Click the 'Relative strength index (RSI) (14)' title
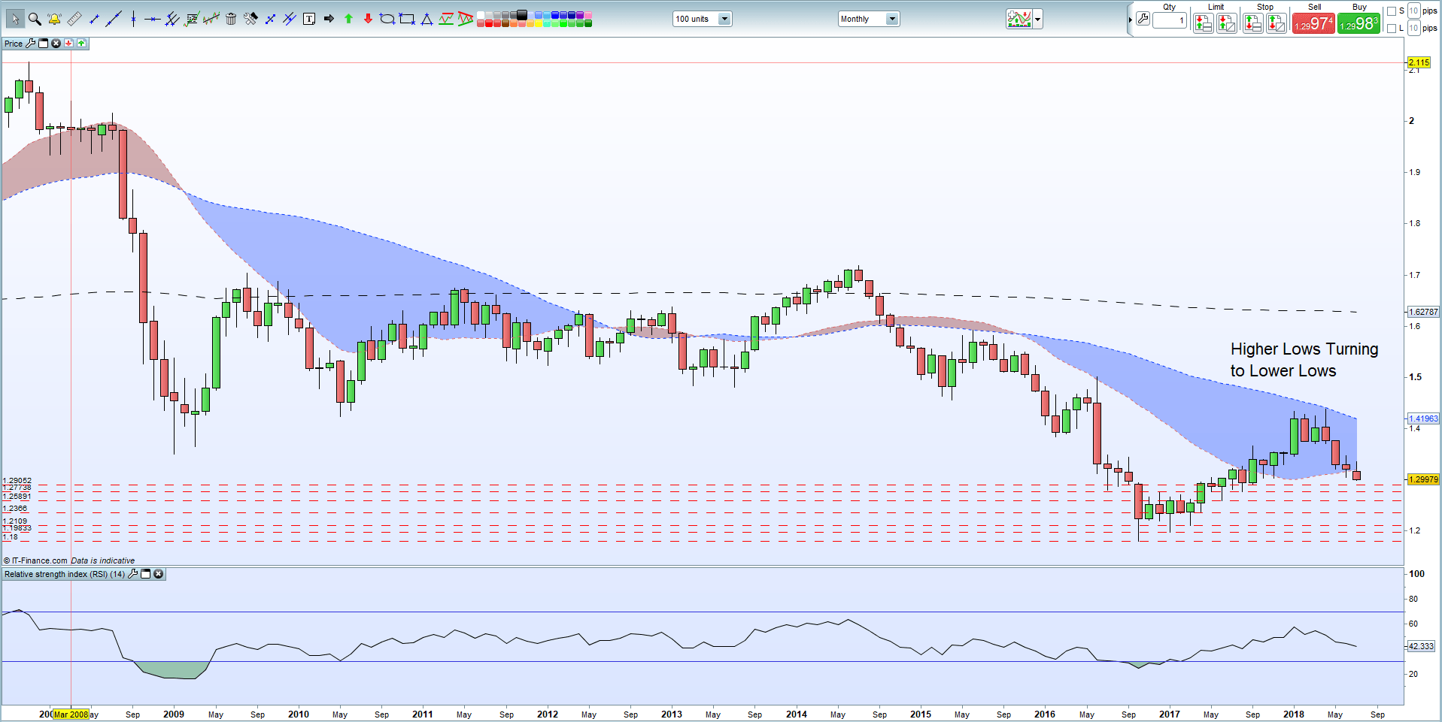This screenshot has width=1442, height=722. point(65,574)
